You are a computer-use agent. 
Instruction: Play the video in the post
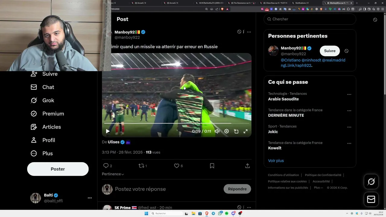(108, 131)
